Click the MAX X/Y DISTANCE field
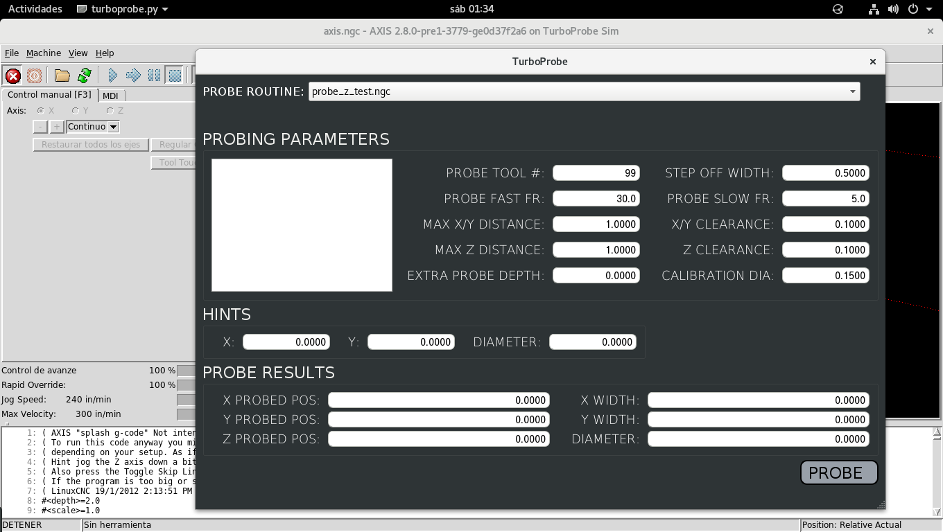 (596, 224)
